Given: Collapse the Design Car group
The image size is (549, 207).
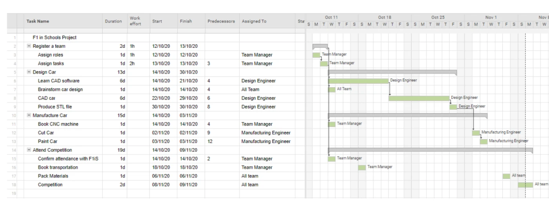Looking at the screenshot, I should pos(29,72).
